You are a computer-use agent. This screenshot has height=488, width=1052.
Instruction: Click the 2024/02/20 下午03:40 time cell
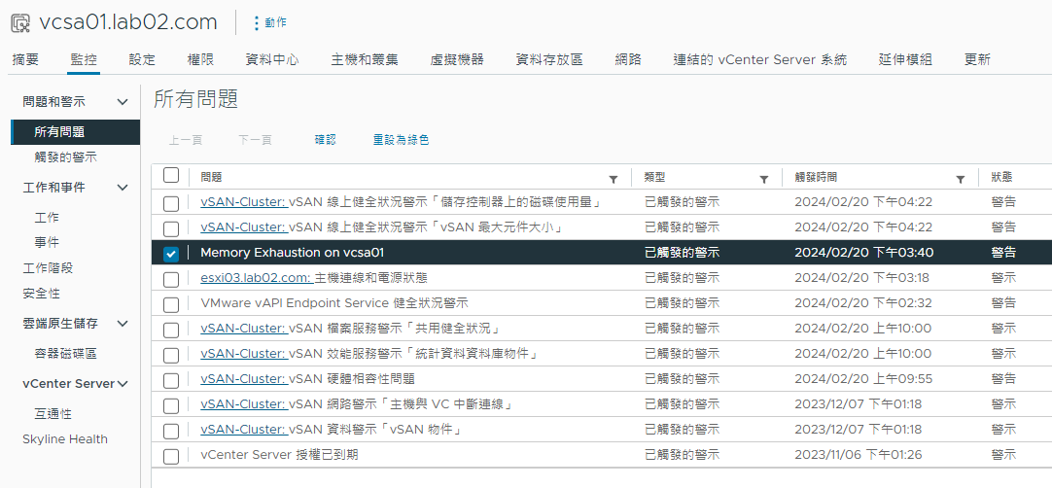click(x=863, y=253)
